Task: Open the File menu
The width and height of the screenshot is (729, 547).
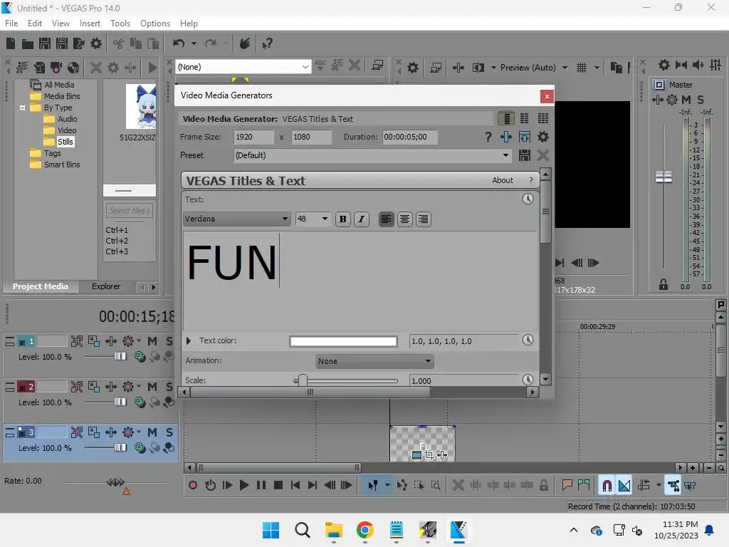Action: tap(11, 24)
